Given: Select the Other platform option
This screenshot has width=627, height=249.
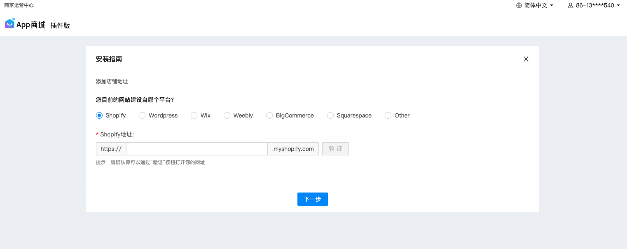Looking at the screenshot, I should [388, 115].
